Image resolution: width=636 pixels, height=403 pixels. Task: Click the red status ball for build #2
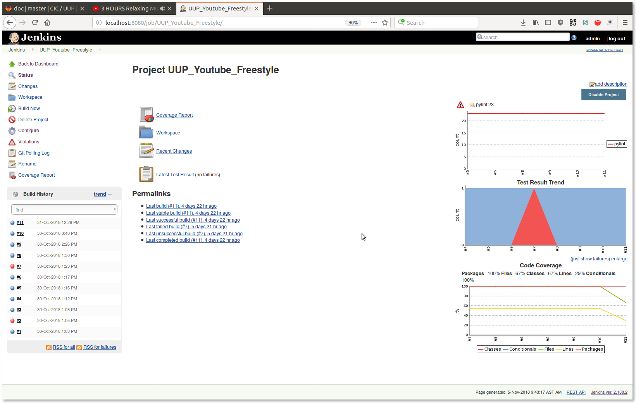[x=12, y=320]
